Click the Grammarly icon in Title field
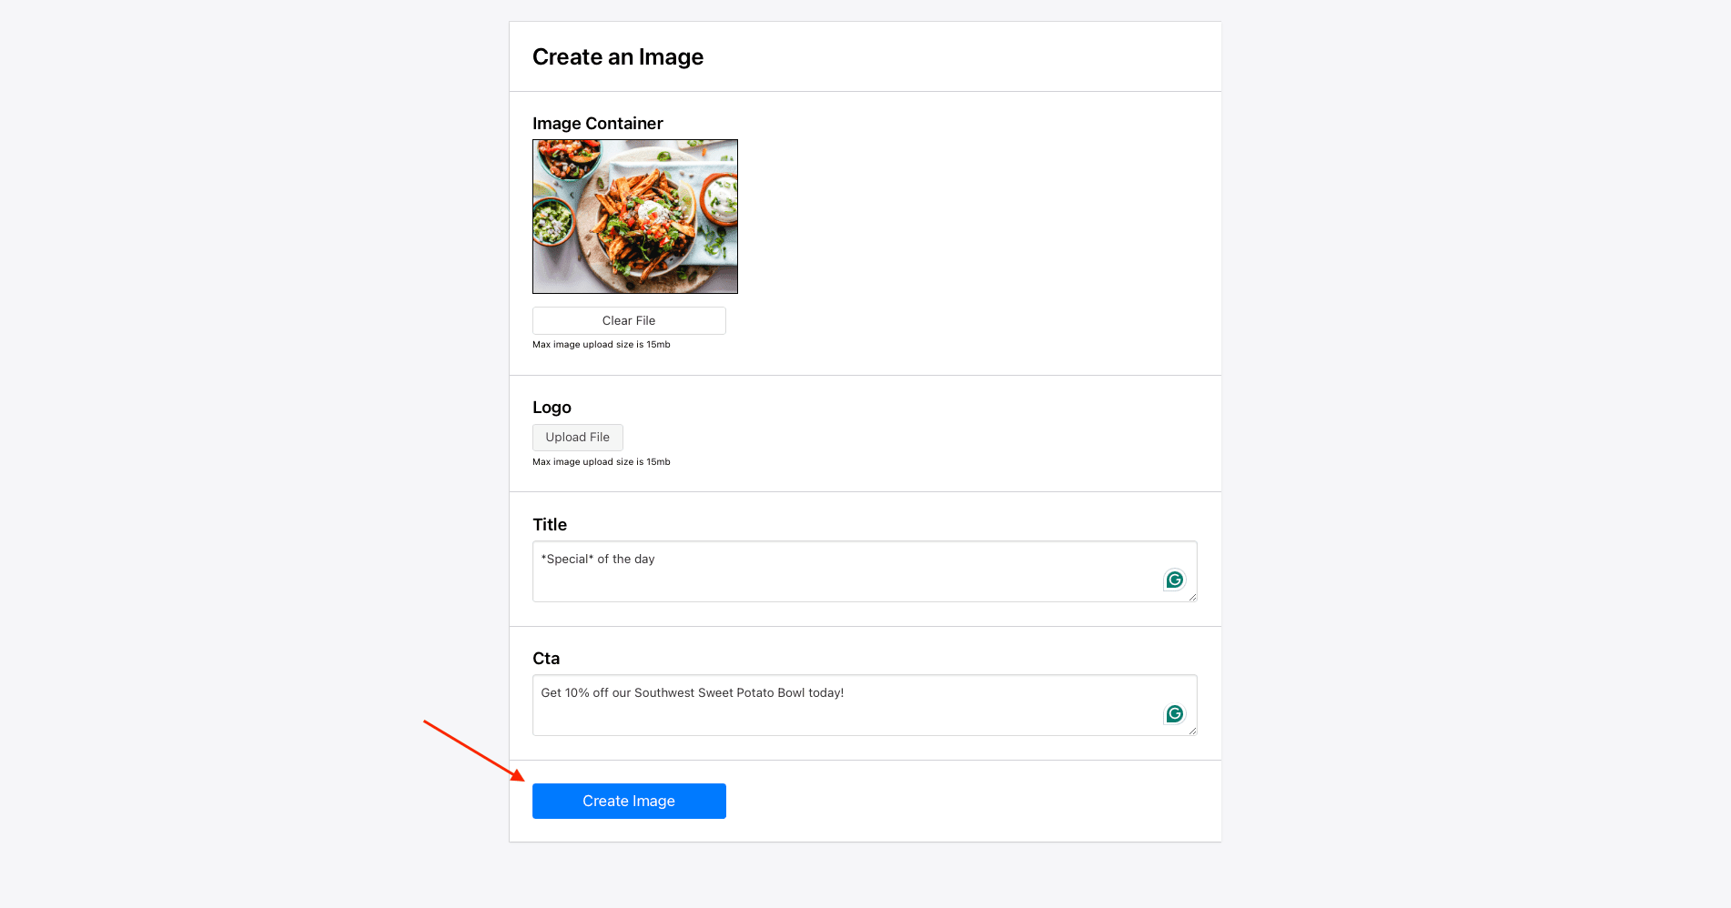 click(1174, 580)
